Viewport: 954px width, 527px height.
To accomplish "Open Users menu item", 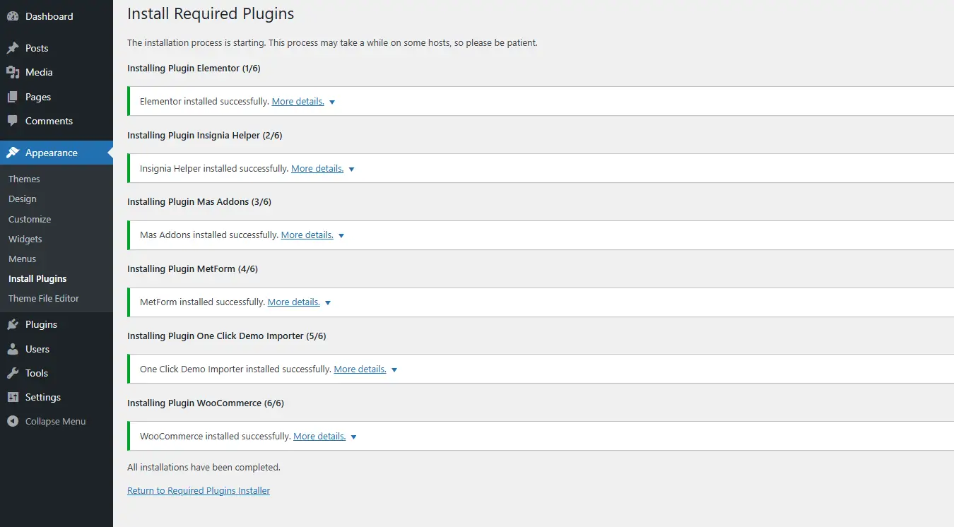I will coord(57,349).
